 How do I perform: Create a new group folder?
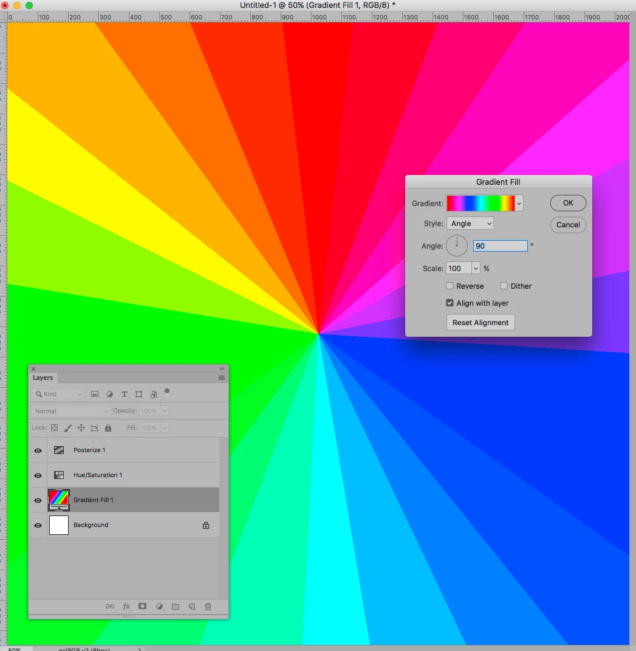click(176, 607)
